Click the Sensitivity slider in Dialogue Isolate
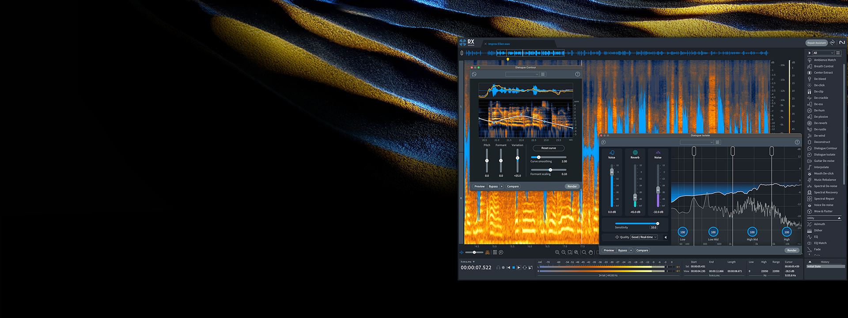Screen dimensions: 848x318 pyautogui.click(x=636, y=223)
